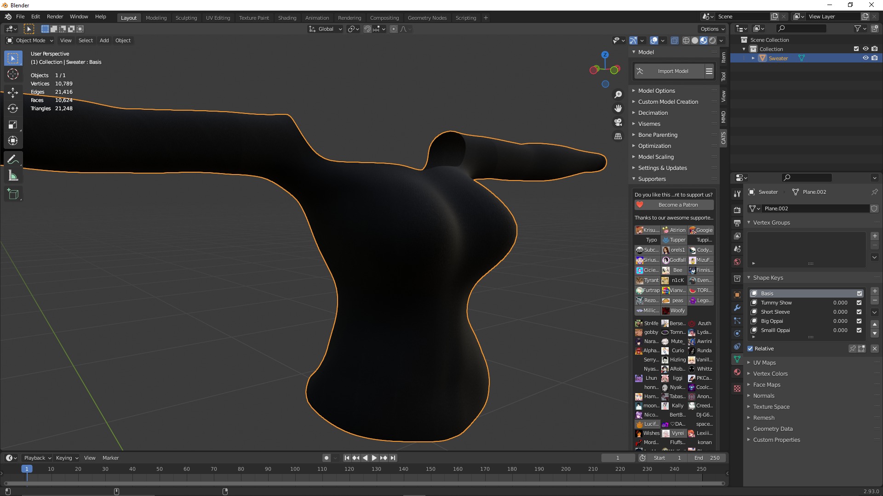This screenshot has height=496, width=883.
Task: Open the Add menu in viewport header
Action: (x=104, y=40)
